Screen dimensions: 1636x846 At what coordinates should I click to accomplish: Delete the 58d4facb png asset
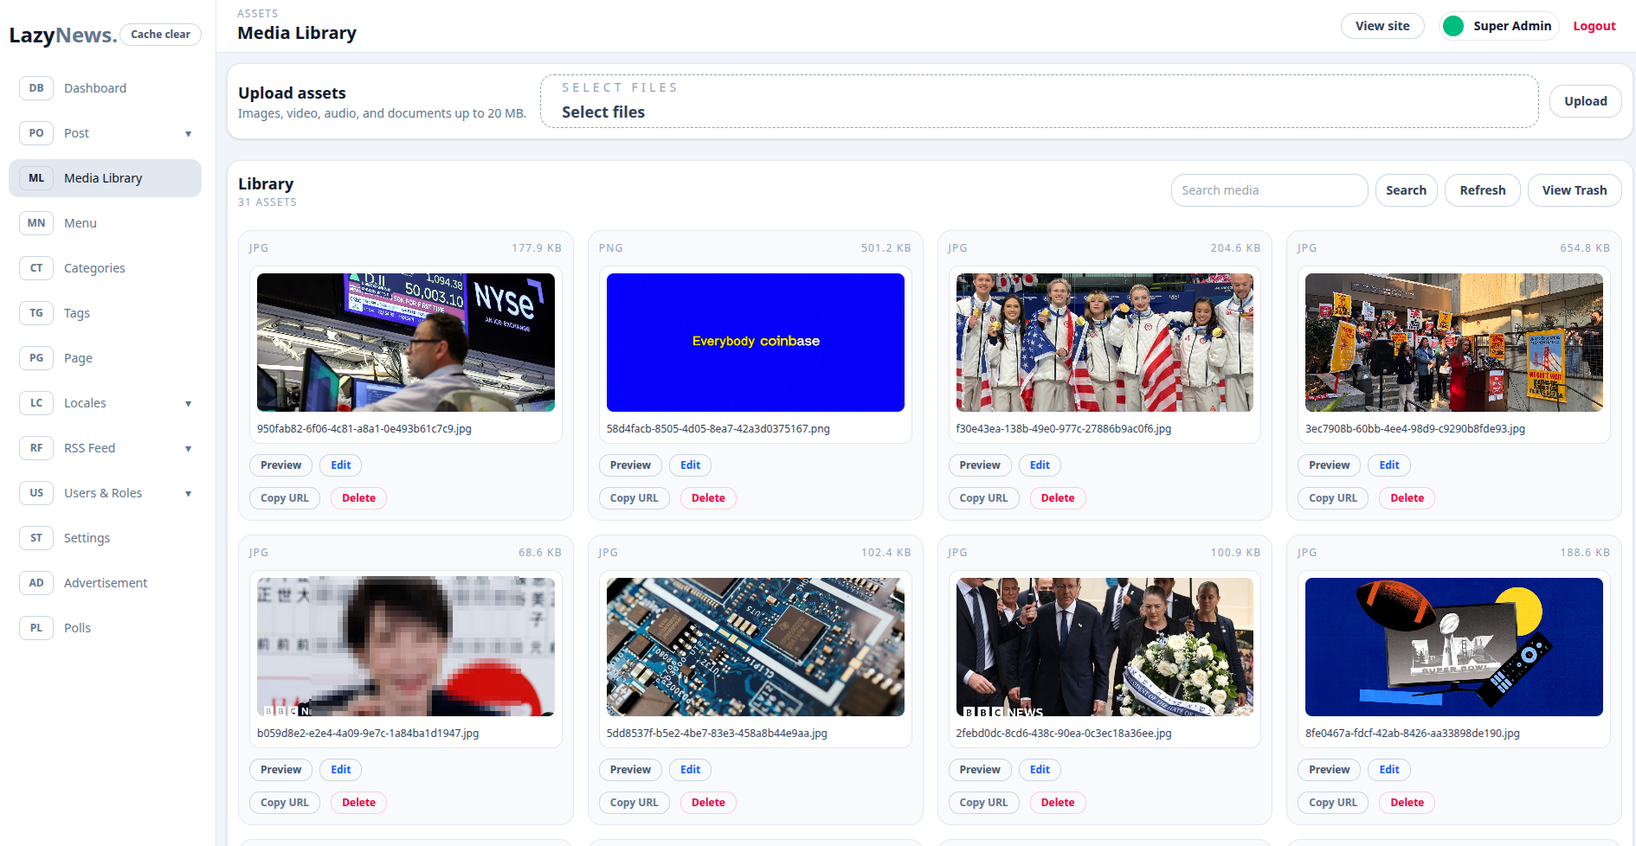pyautogui.click(x=708, y=498)
